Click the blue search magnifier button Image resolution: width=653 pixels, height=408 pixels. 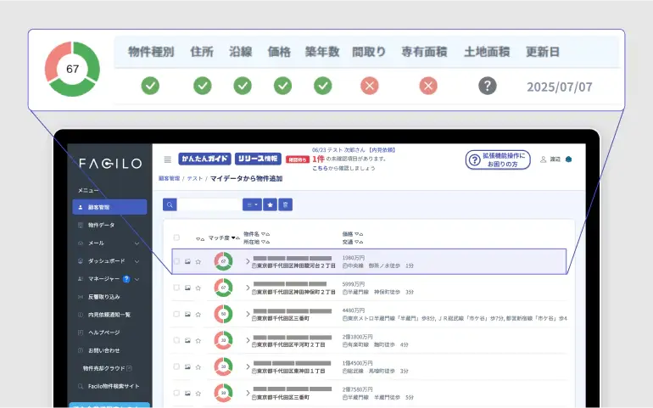pos(170,204)
